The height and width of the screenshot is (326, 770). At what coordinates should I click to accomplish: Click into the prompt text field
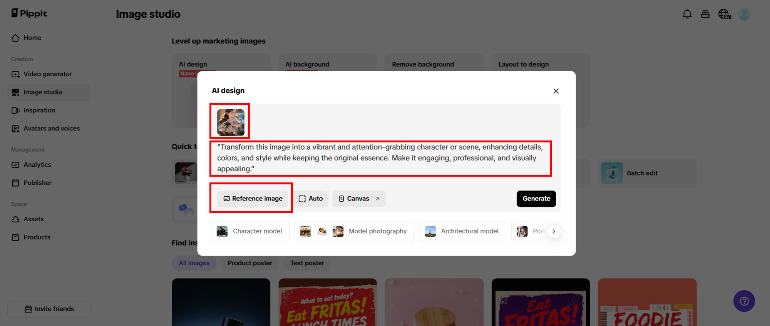380,158
